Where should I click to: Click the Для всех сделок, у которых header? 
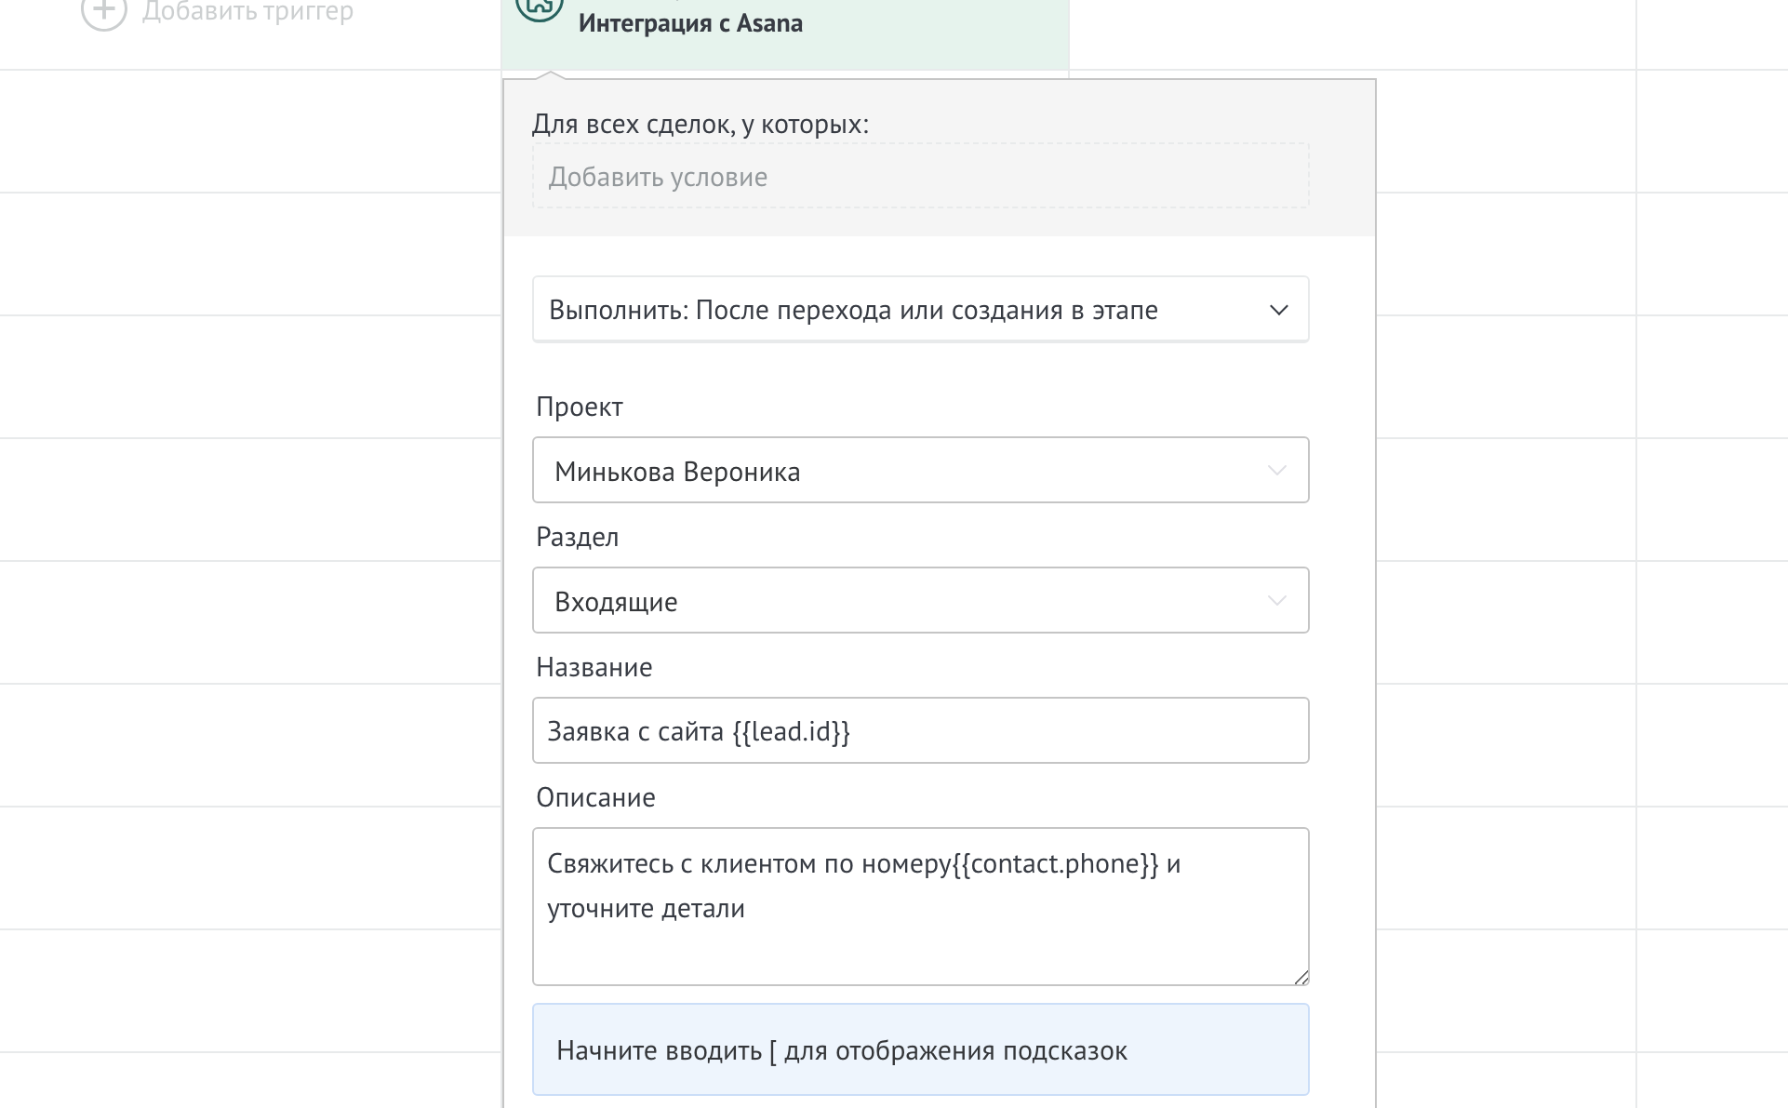click(701, 122)
